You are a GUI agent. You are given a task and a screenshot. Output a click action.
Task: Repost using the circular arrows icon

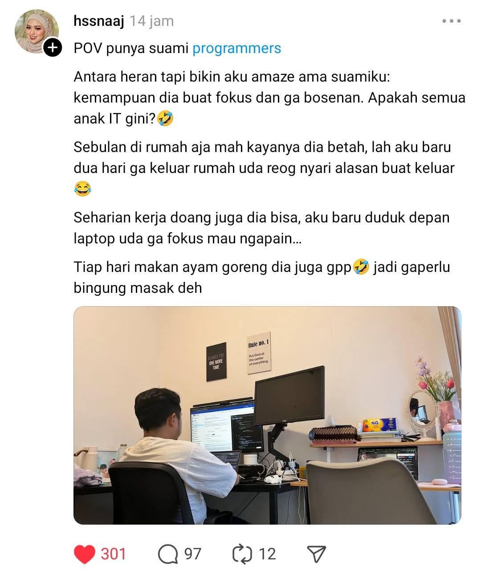[242, 554]
